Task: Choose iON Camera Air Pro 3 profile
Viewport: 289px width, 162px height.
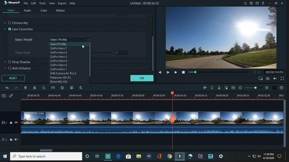Action: pos(63,73)
